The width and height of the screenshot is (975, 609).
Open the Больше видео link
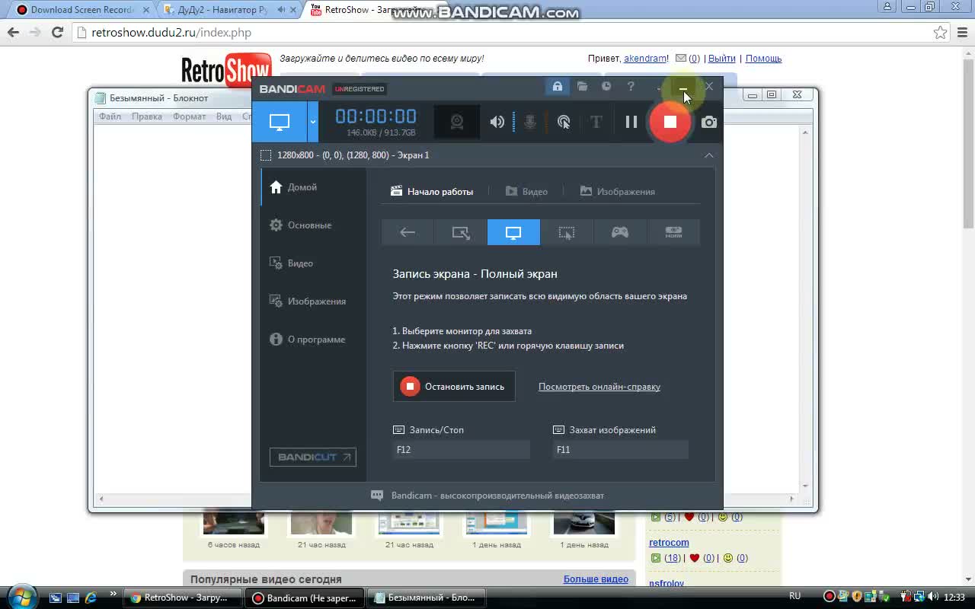tap(596, 579)
